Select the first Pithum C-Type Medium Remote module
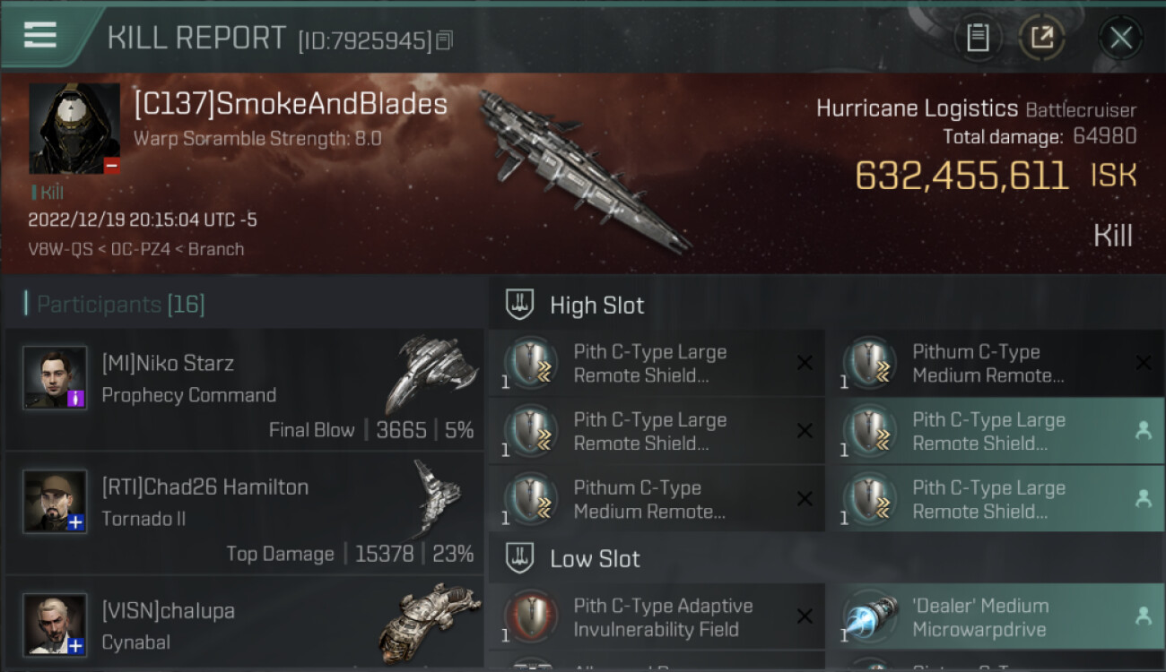1166x672 pixels. (x=996, y=364)
